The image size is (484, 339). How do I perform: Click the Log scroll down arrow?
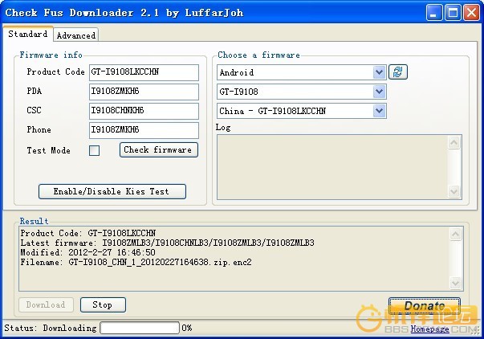(454, 192)
